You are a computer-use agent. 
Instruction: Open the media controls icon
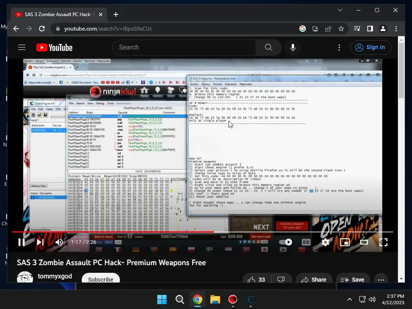point(357,29)
